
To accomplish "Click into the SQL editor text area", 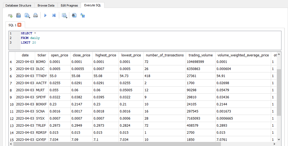I will (151, 40).
